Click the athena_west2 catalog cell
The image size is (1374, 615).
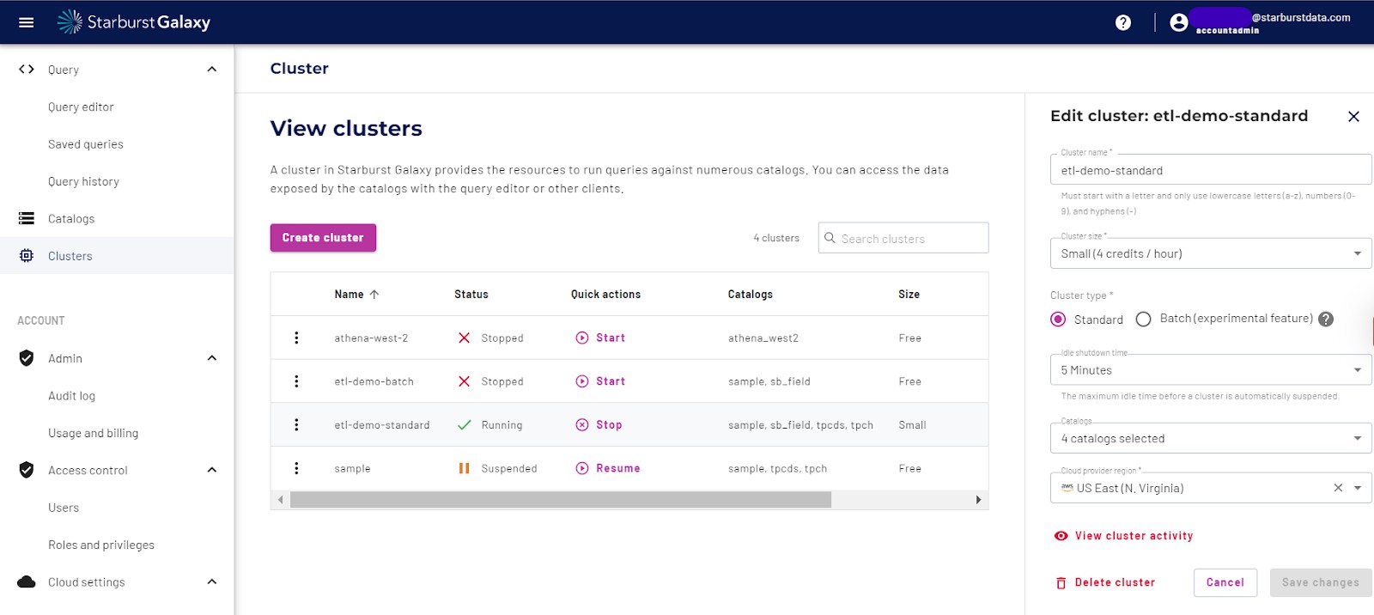(x=763, y=338)
